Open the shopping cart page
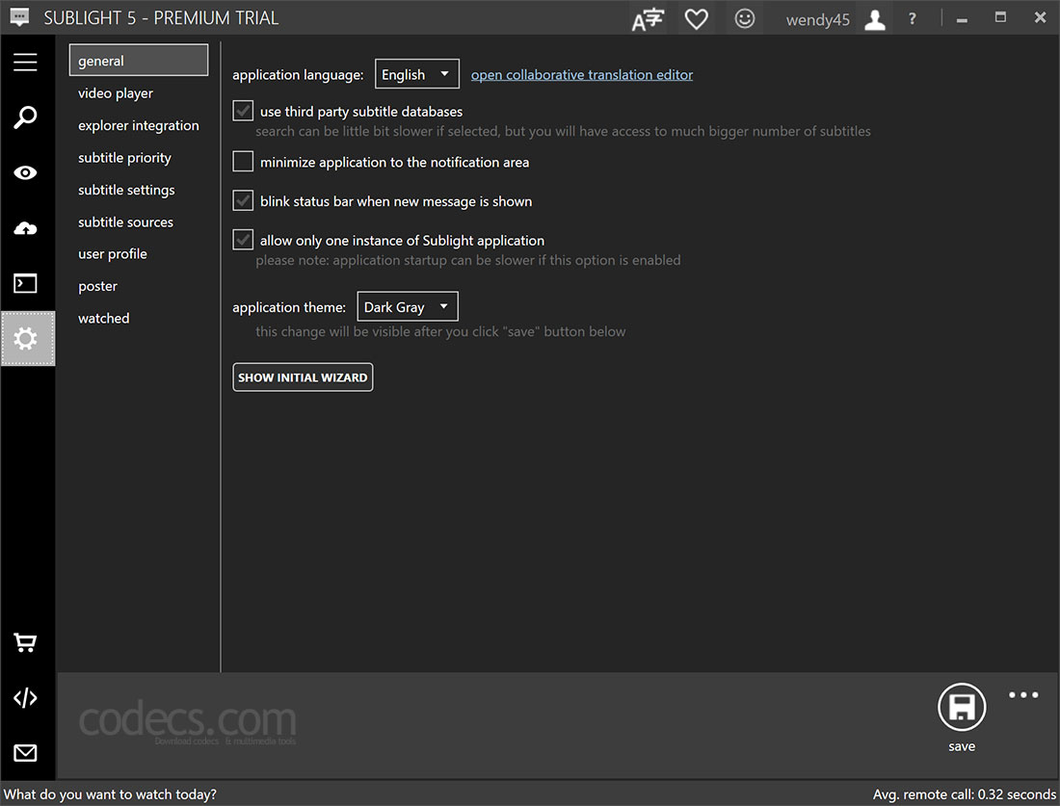 pos(26,642)
